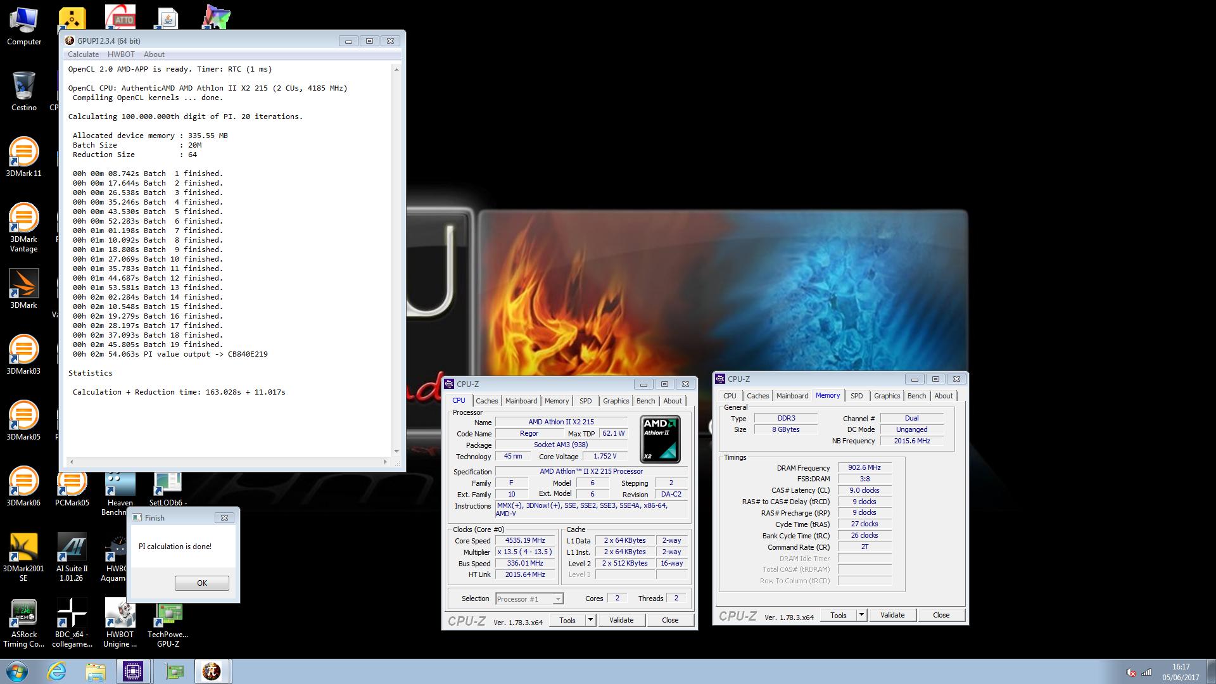Screen dimensions: 1216x684
Task: Click the network signal tray icon
Action: coord(1147,673)
